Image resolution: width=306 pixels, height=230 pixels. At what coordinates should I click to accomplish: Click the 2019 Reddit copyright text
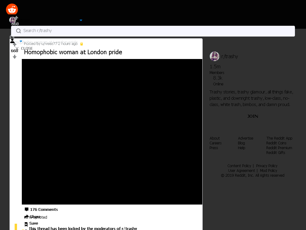(x=253, y=175)
